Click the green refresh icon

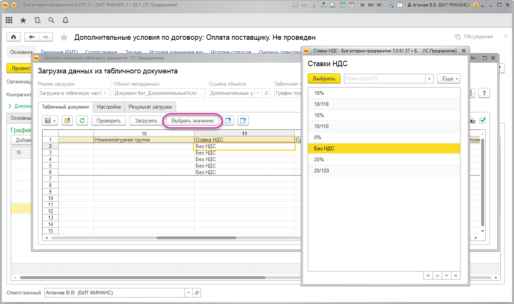point(82,120)
